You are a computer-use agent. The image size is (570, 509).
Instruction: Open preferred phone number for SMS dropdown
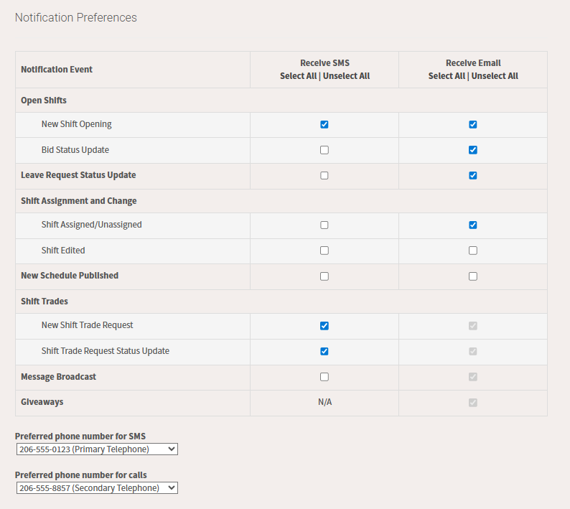97,449
